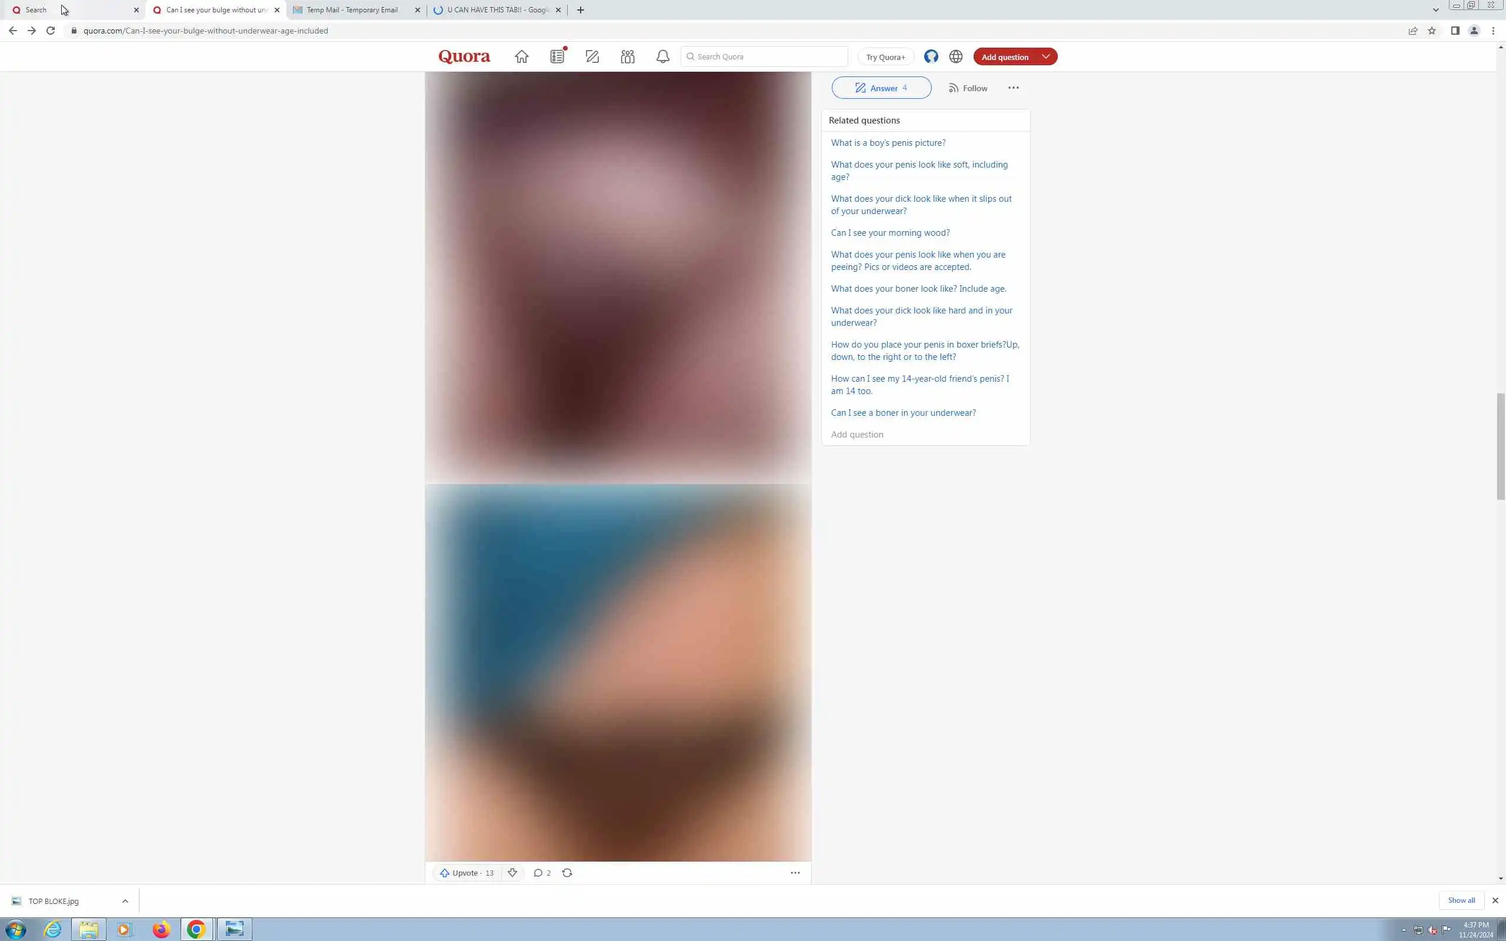Expand the Add question dropdown arrow
The width and height of the screenshot is (1506, 941).
pos(1046,56)
